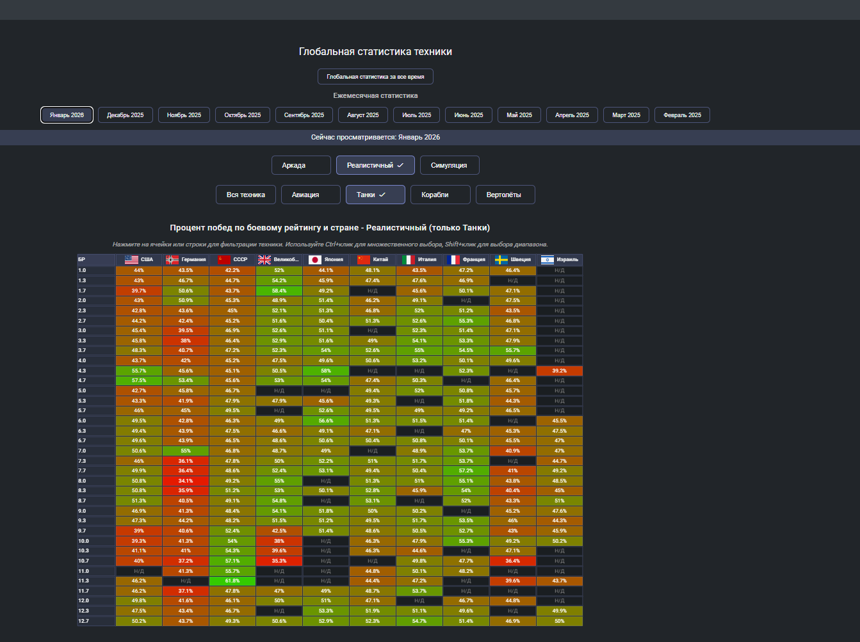Click the 56.6% Япония cell in row 6.0
Screen dimensions: 860x642
(x=326, y=421)
